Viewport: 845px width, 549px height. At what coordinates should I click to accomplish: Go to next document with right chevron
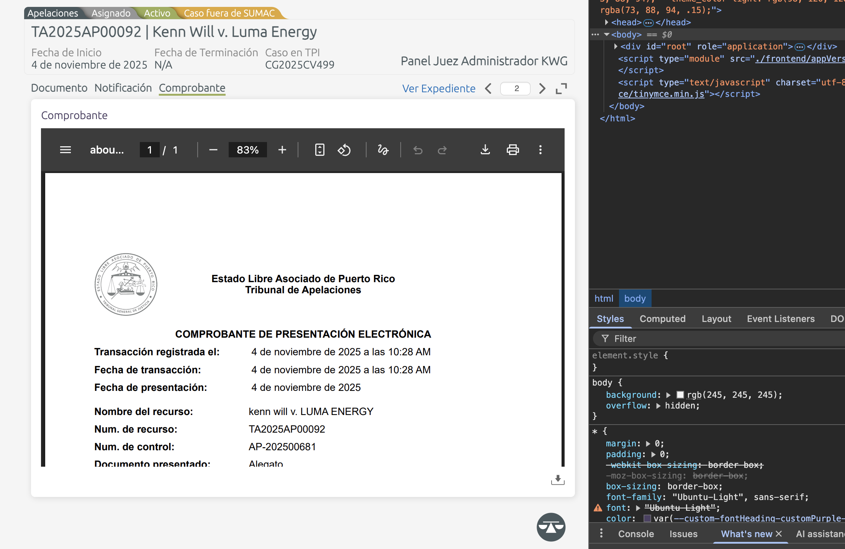pos(542,88)
